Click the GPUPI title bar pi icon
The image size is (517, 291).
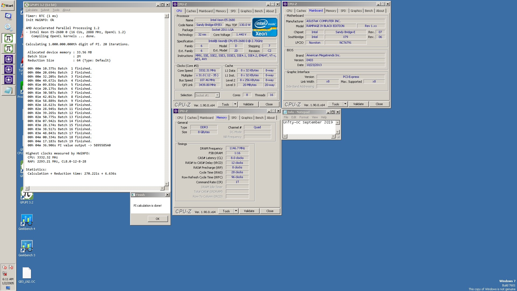point(27,5)
